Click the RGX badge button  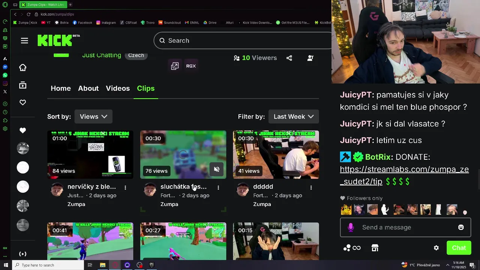tap(191, 66)
